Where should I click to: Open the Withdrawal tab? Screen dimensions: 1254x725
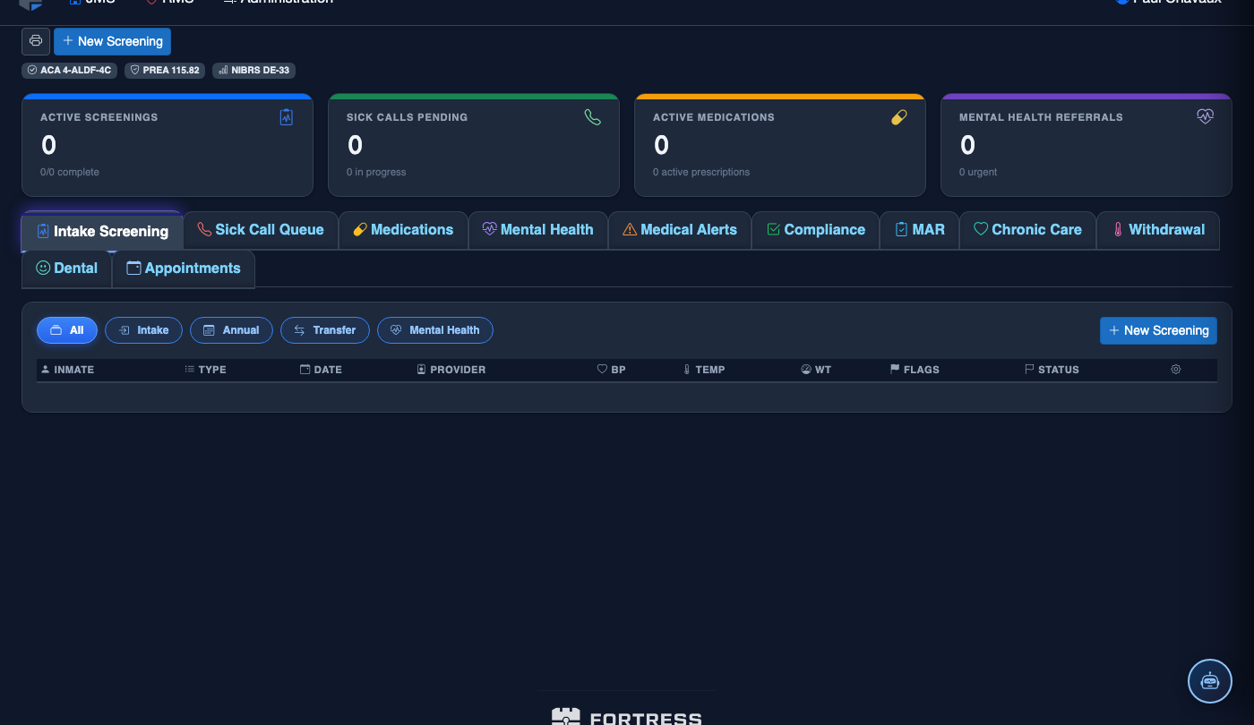pos(1158,230)
